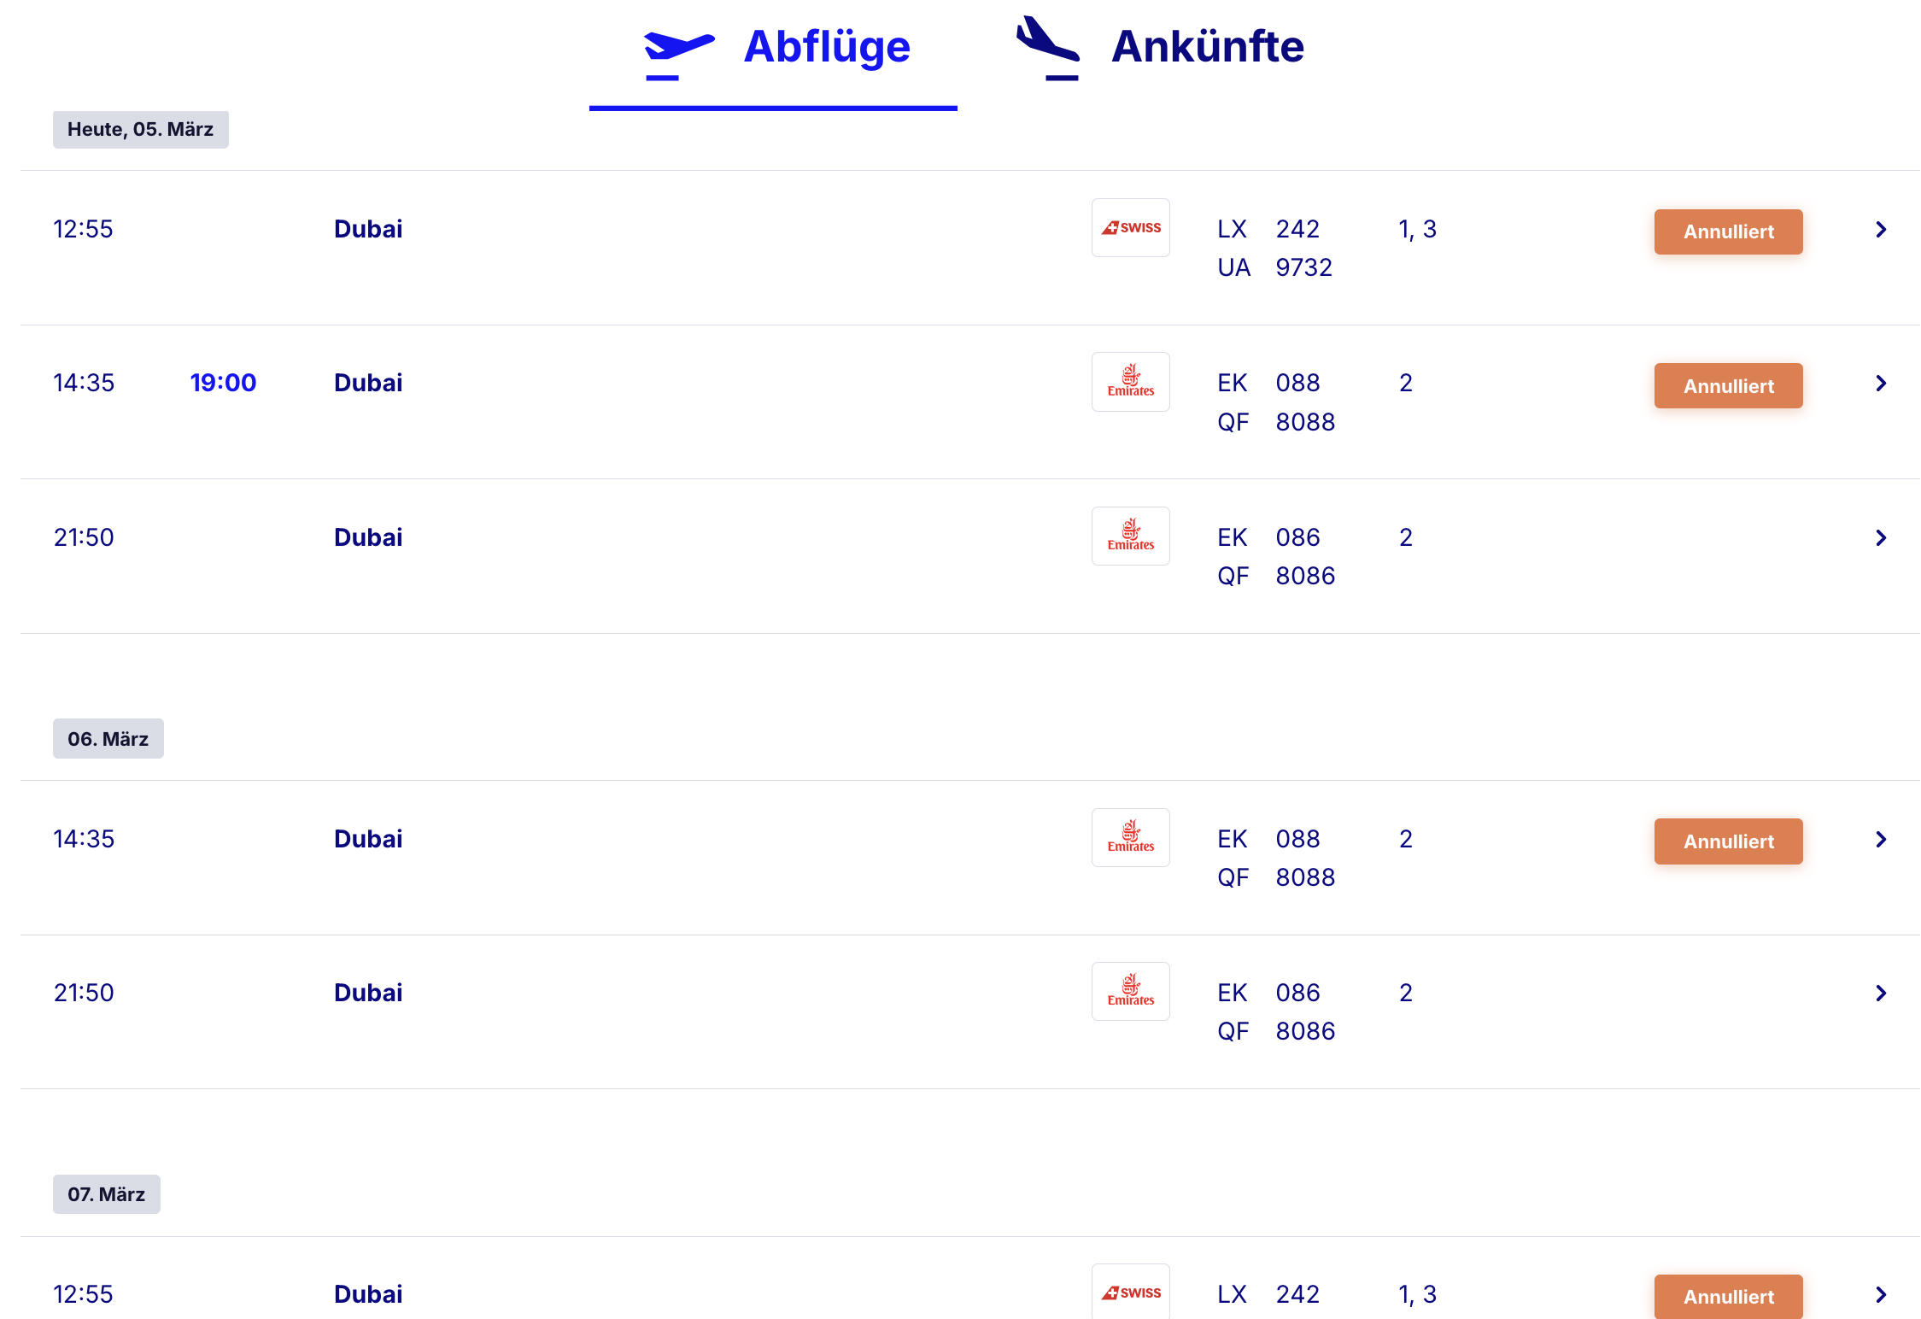Click the 19:00 updated departure time
Viewport: 1921px width, 1319px height.
(x=223, y=383)
